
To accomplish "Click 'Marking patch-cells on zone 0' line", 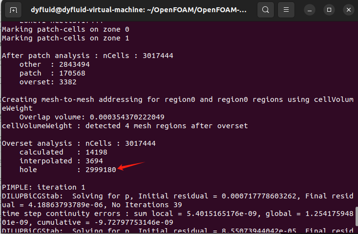I will click(65, 29).
